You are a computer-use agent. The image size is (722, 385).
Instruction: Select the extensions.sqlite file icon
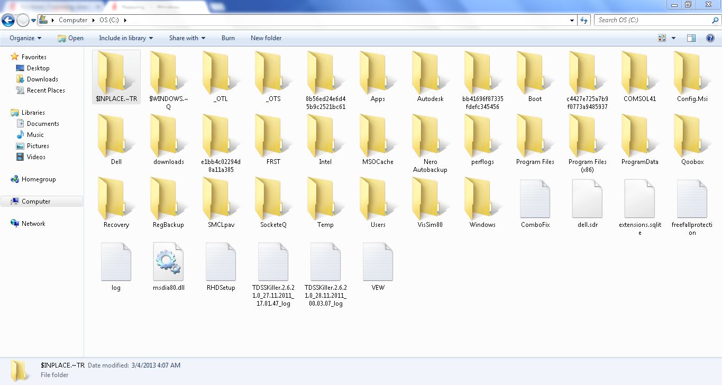(639, 199)
